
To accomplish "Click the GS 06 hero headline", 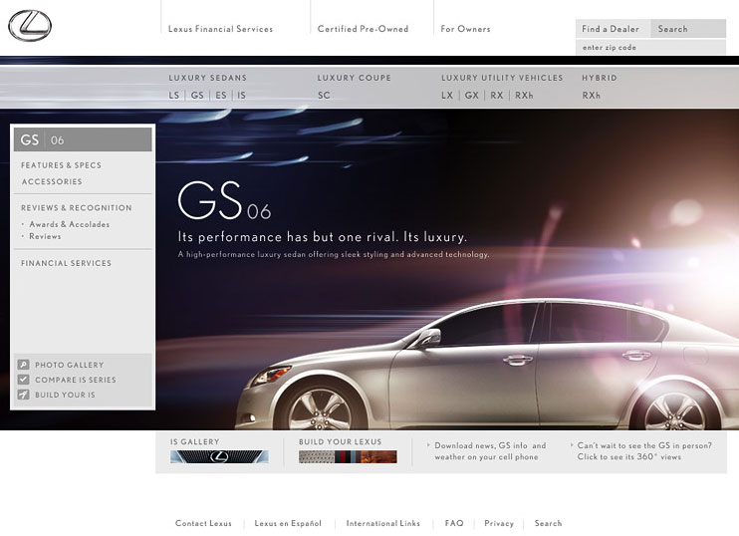I will pos(225,201).
